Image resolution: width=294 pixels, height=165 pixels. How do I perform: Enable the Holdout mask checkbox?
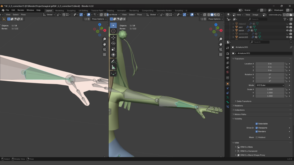(257, 137)
